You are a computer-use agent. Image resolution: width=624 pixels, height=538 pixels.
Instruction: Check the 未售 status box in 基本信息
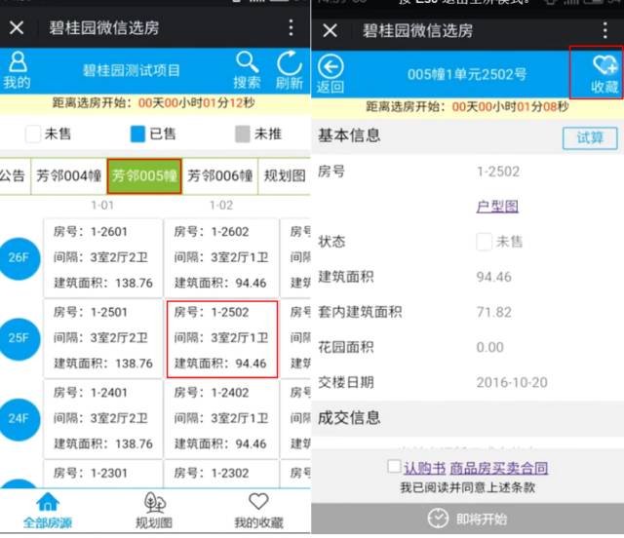pos(484,242)
